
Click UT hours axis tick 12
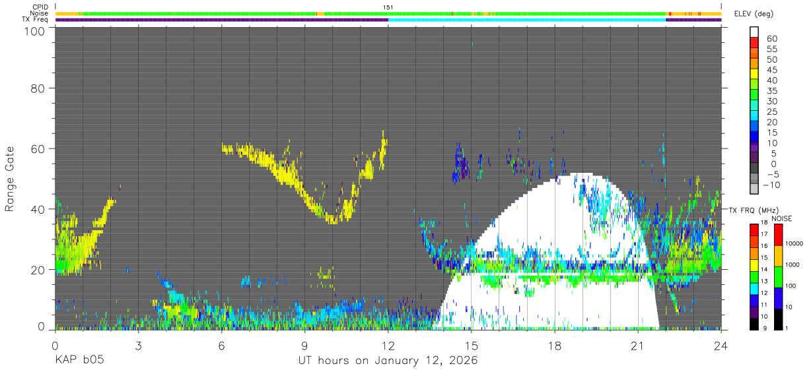[388, 345]
